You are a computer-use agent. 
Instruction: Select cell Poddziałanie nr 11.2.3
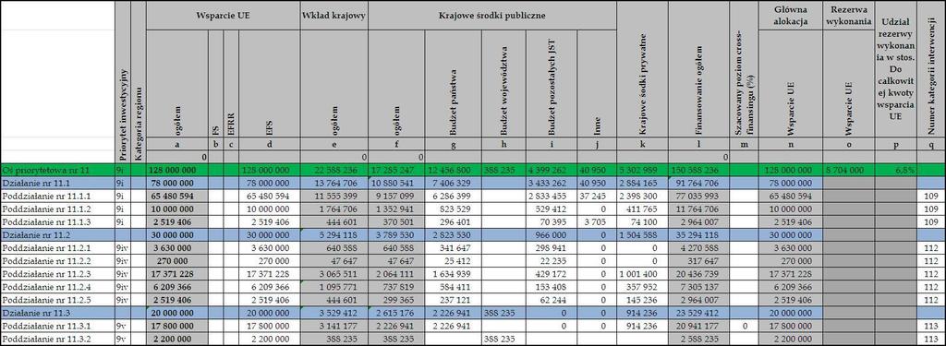57,274
